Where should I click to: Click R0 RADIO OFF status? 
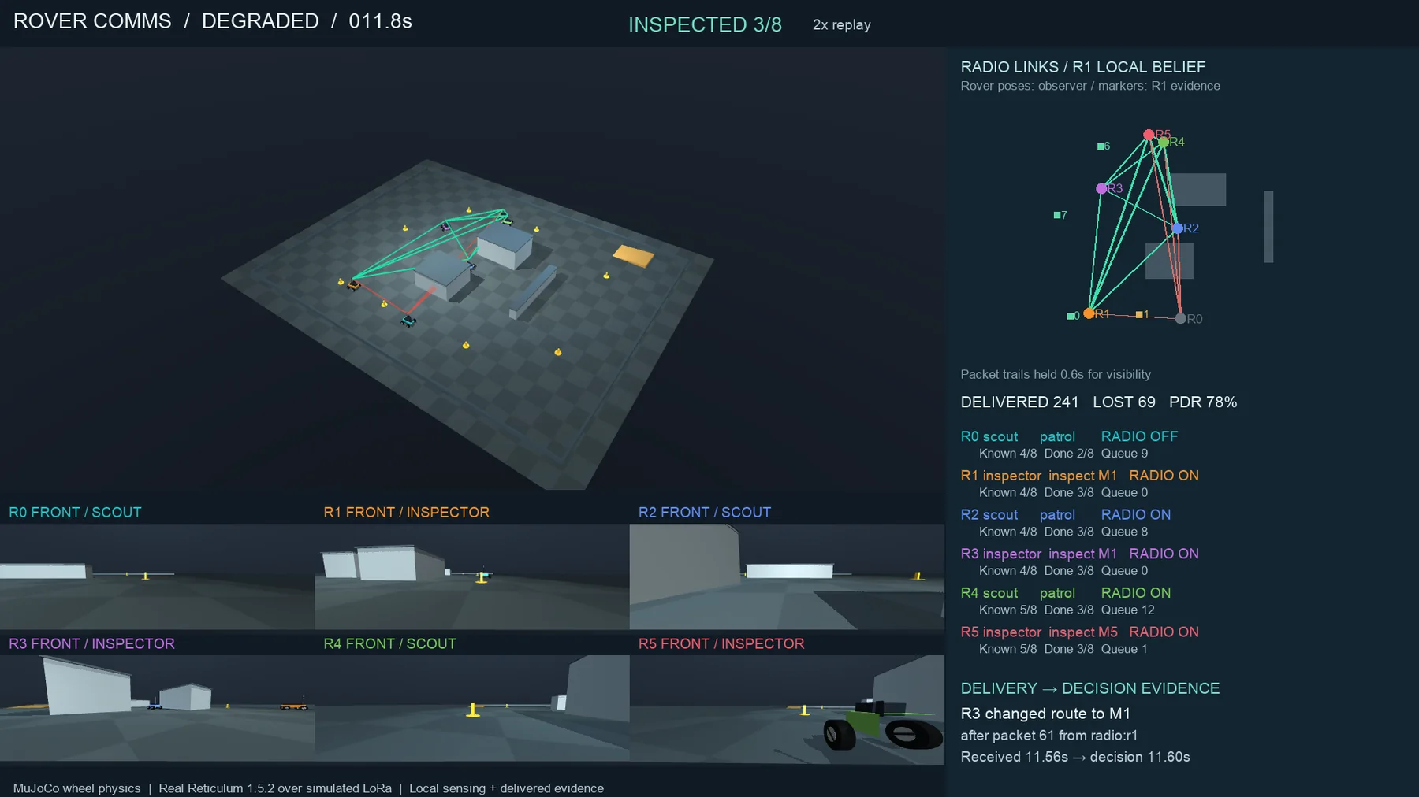click(x=1139, y=436)
